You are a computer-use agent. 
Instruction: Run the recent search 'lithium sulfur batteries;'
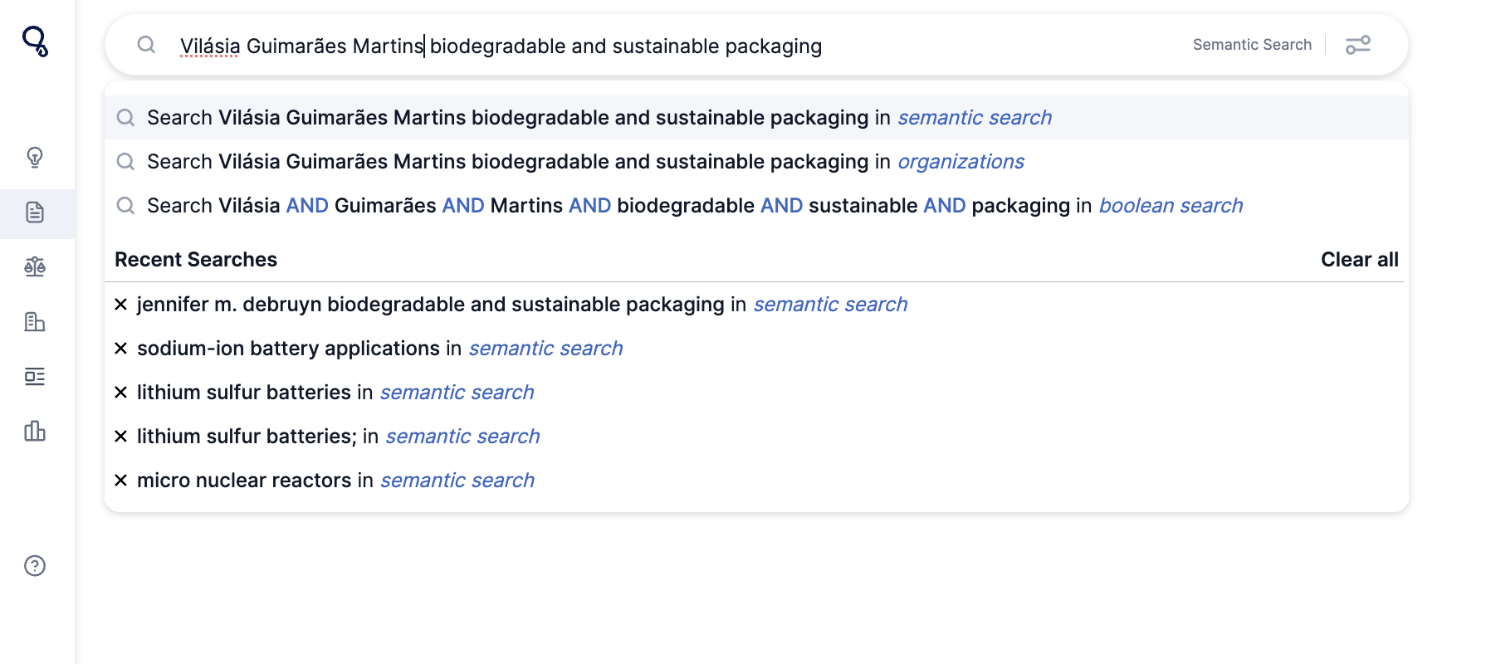pos(338,437)
